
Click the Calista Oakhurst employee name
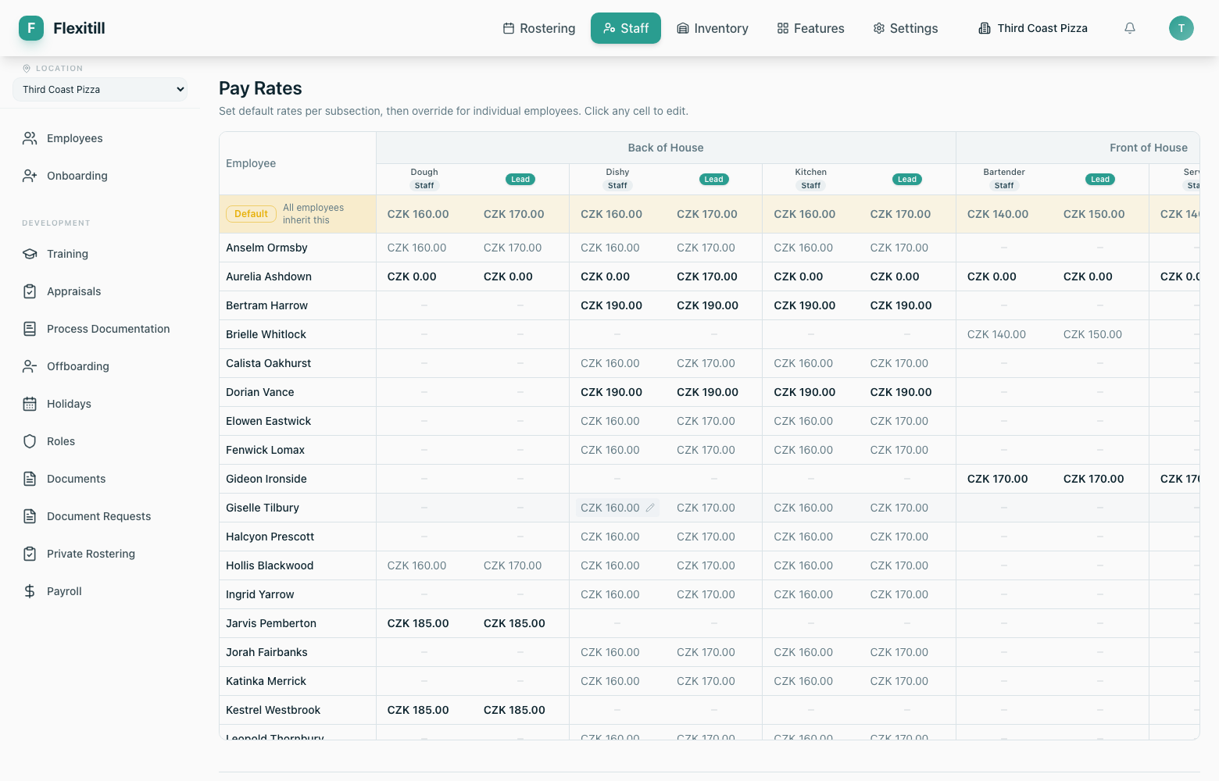pyautogui.click(x=268, y=363)
